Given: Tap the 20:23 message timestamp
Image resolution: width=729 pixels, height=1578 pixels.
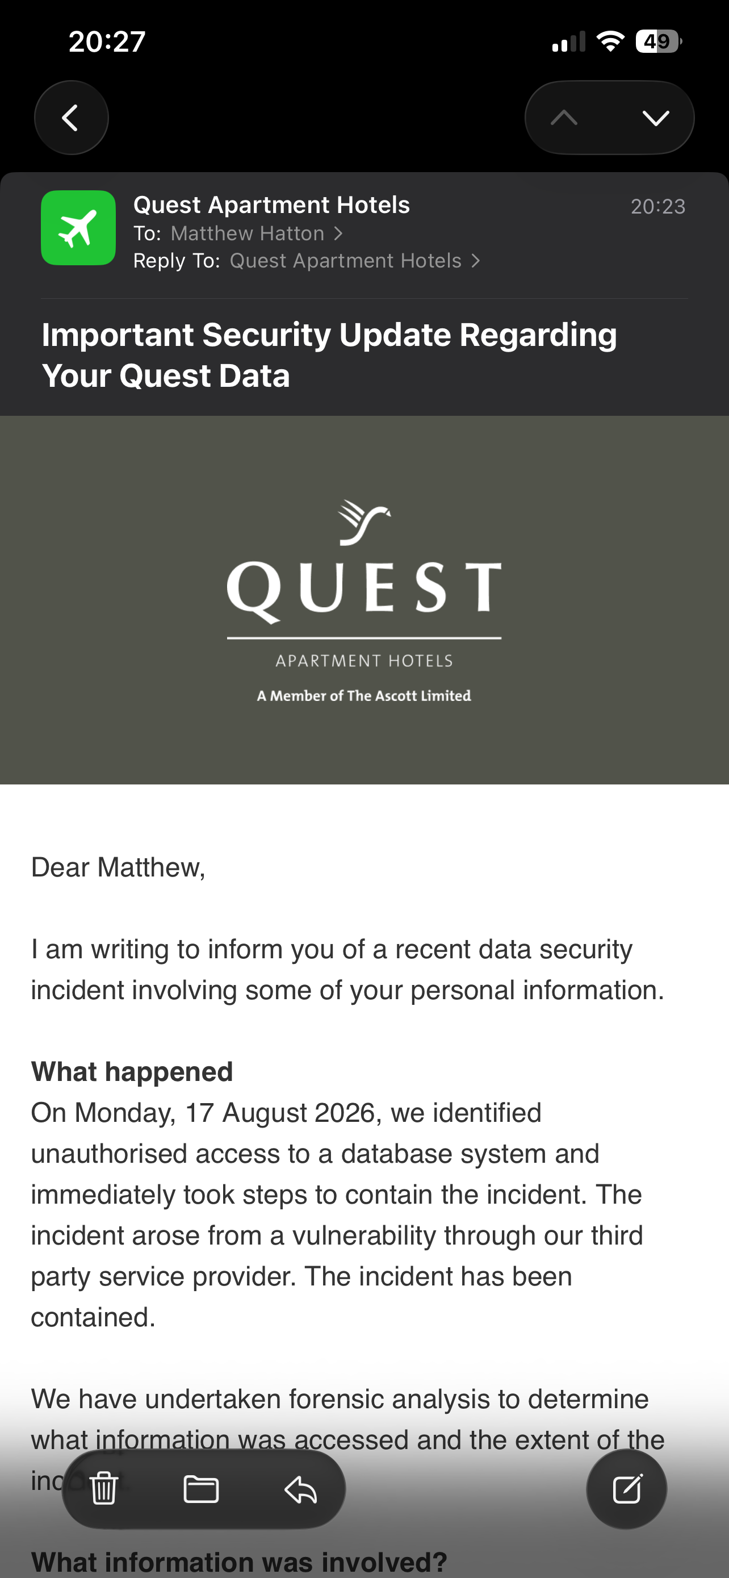Looking at the screenshot, I should [658, 206].
